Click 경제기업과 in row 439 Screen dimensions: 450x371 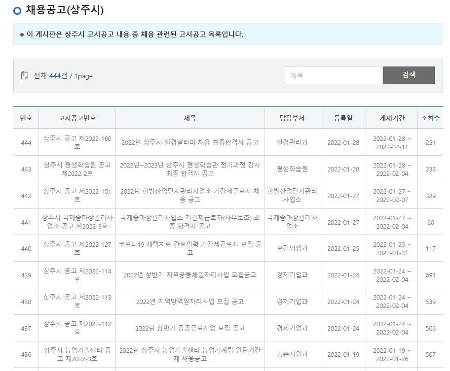292,275
